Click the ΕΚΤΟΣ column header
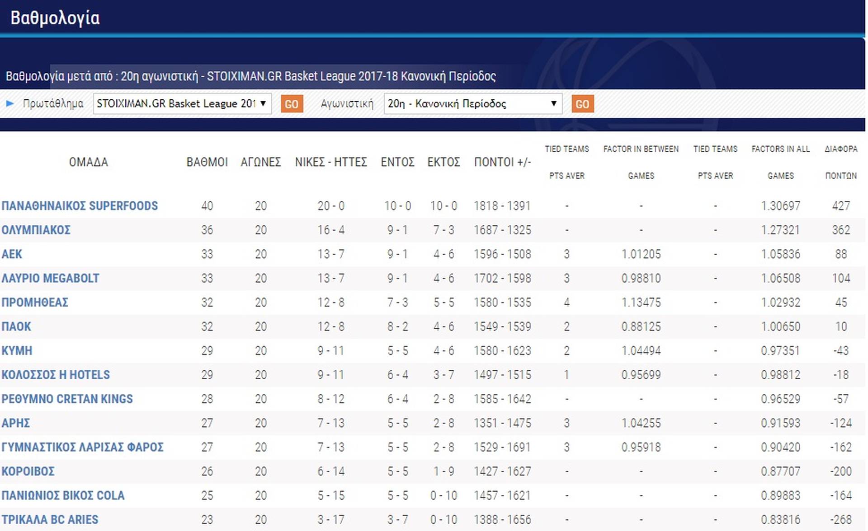The height and width of the screenshot is (531, 868). point(443,162)
